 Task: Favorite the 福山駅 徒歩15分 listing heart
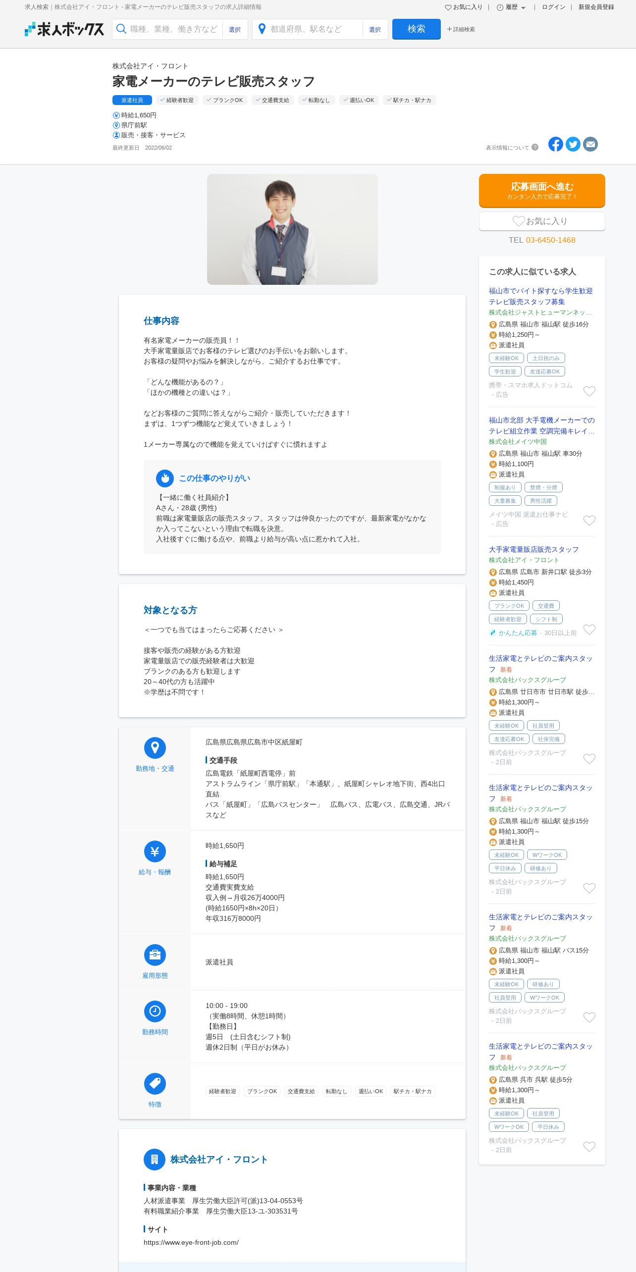pyautogui.click(x=589, y=888)
